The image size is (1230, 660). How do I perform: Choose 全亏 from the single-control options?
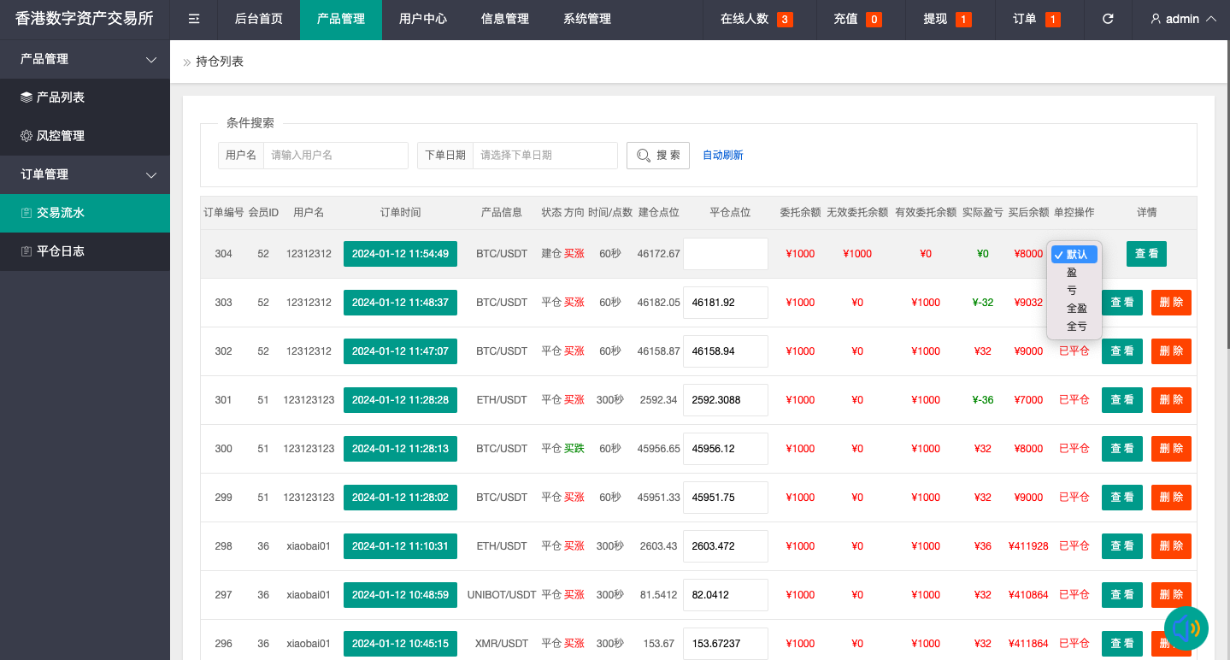coord(1074,326)
